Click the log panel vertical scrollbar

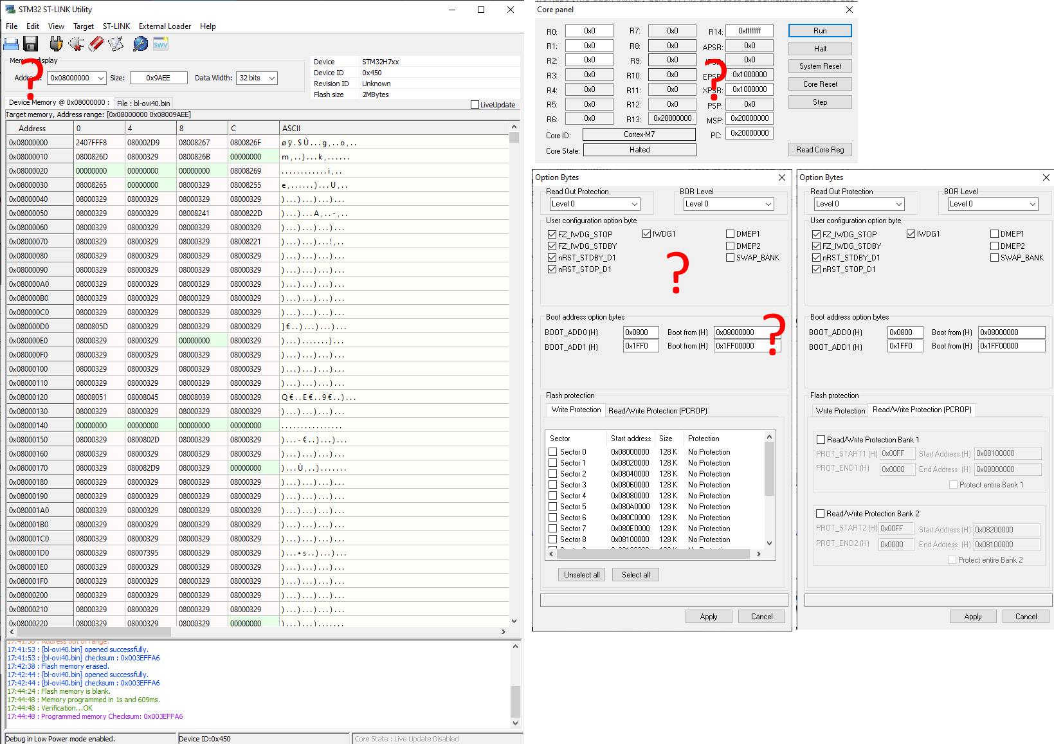[x=515, y=685]
